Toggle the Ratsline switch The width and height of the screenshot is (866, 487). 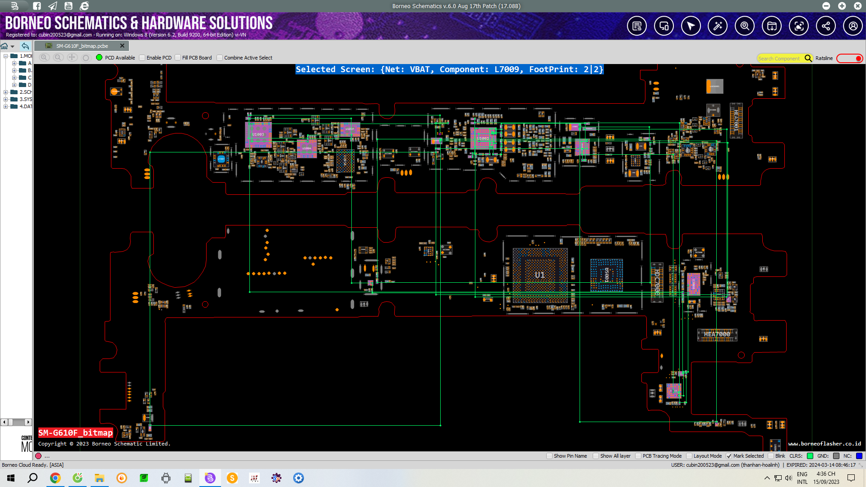pyautogui.click(x=850, y=58)
